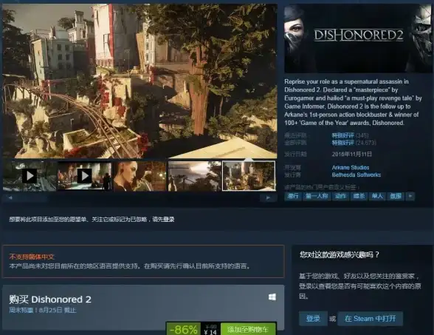Open the recent reviews 特别好评 (345) link
This screenshot has width=434, height=335.
[350, 135]
